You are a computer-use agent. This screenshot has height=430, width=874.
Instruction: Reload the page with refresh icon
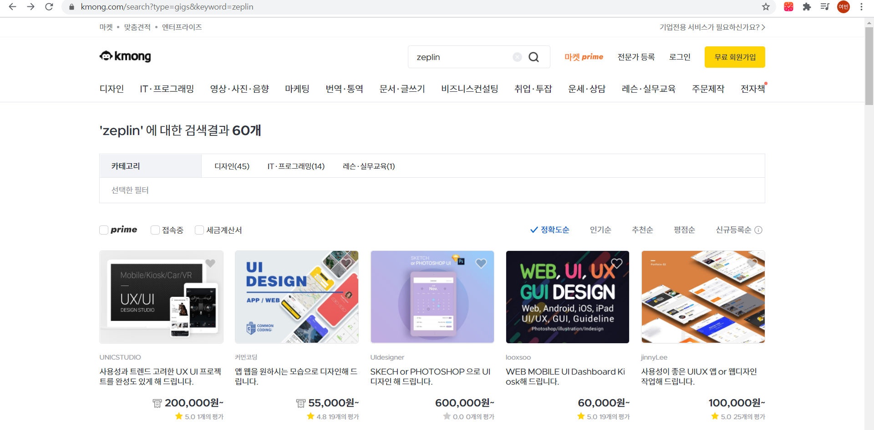coord(49,7)
